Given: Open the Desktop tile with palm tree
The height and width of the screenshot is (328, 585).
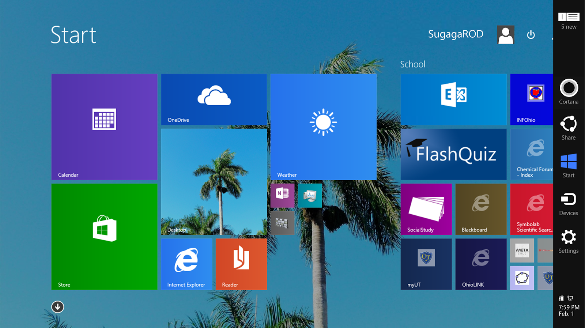Looking at the screenshot, I should [x=214, y=182].
